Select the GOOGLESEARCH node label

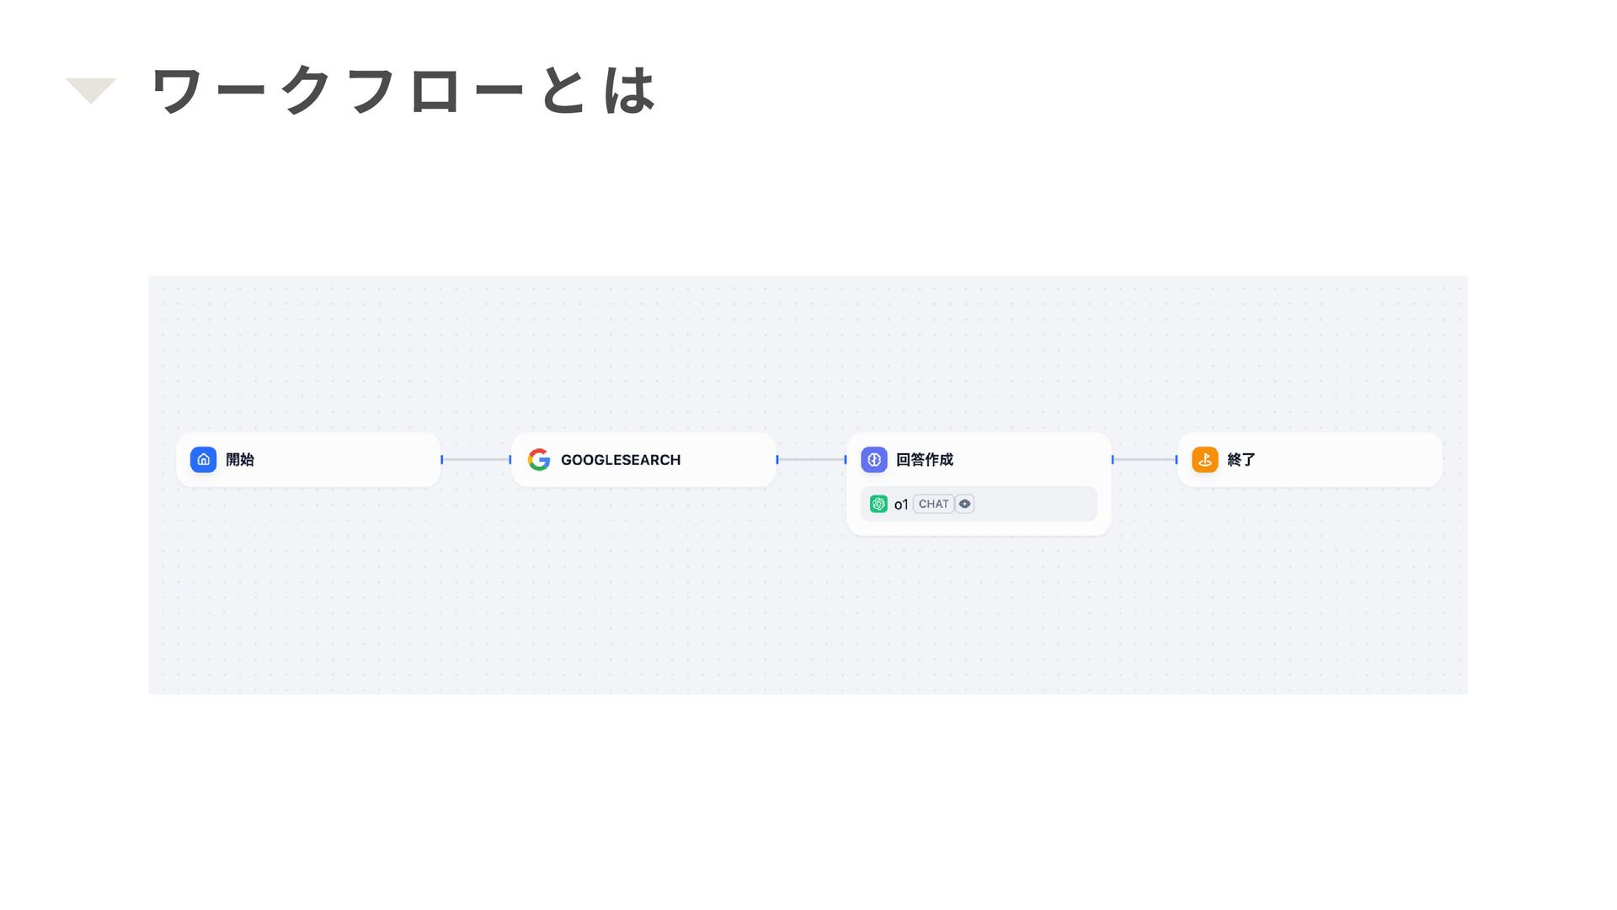pyautogui.click(x=621, y=460)
